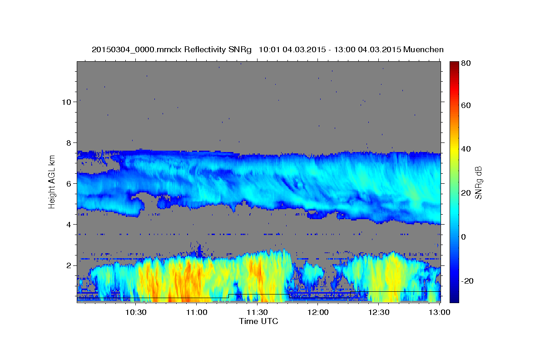Click the height tick label 2
This screenshot has height=363, width=545.
pos(68,265)
